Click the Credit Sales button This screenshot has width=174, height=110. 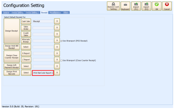(x=26, y=34)
